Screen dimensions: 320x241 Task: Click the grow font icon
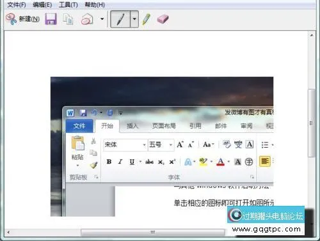point(180,144)
